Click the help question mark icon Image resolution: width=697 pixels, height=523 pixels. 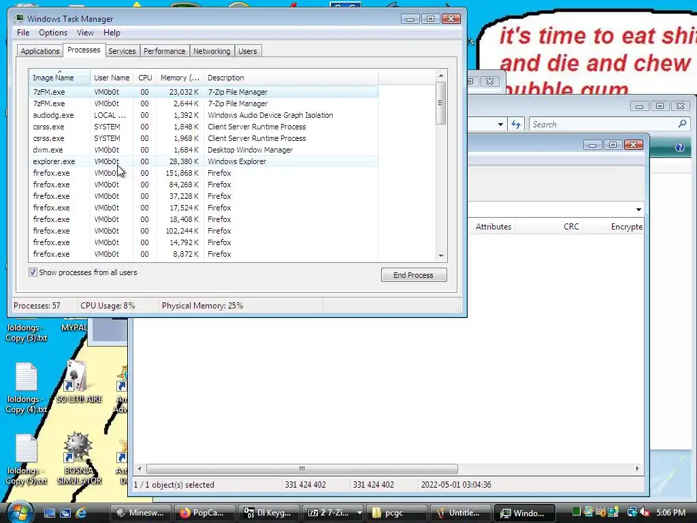click(x=680, y=147)
